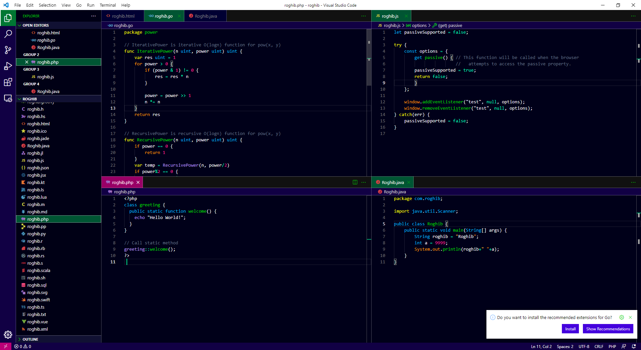Click the errors and warnings indicator
This screenshot has height=350, width=641.
(x=23, y=346)
